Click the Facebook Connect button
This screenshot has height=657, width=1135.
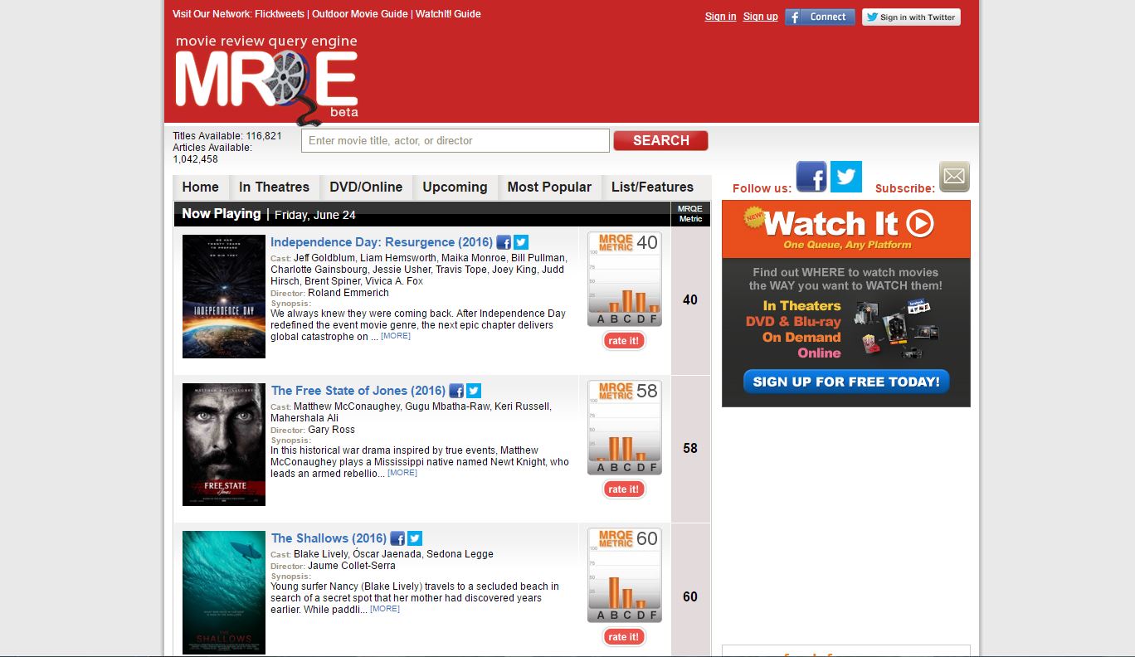tap(820, 17)
